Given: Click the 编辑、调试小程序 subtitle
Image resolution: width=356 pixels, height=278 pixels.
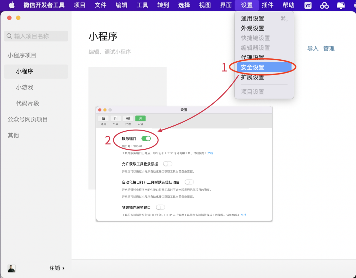Looking at the screenshot, I should 110,52.
